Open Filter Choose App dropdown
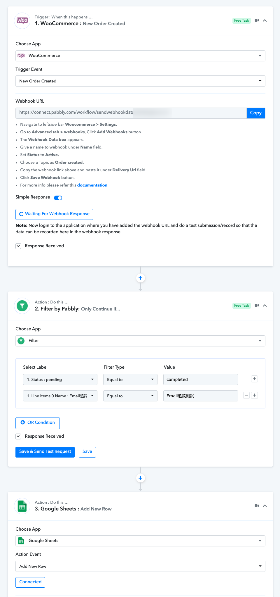280x597 pixels. [x=140, y=341]
